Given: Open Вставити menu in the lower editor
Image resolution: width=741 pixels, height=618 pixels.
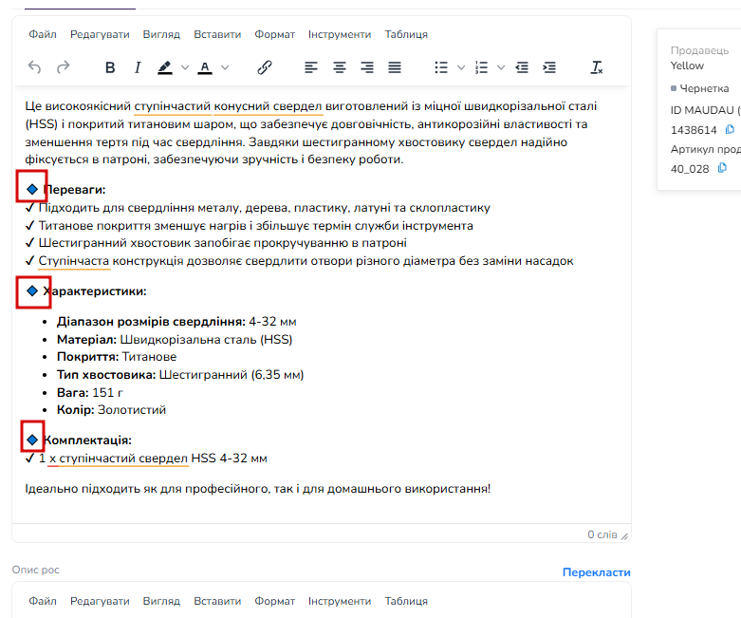Looking at the screenshot, I should (217, 601).
